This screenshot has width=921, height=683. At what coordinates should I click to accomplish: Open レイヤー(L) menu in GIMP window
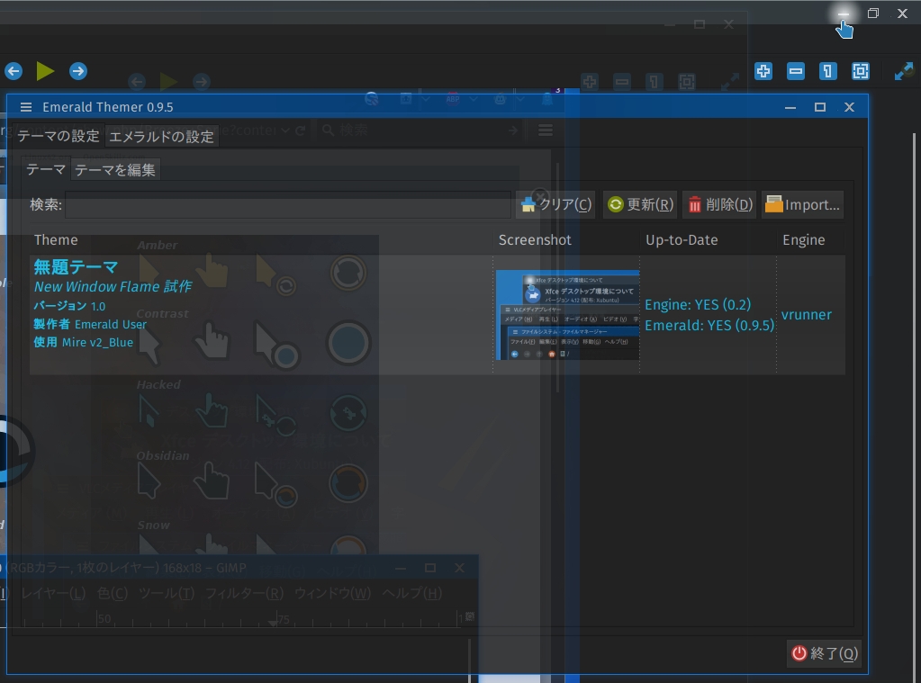point(53,594)
